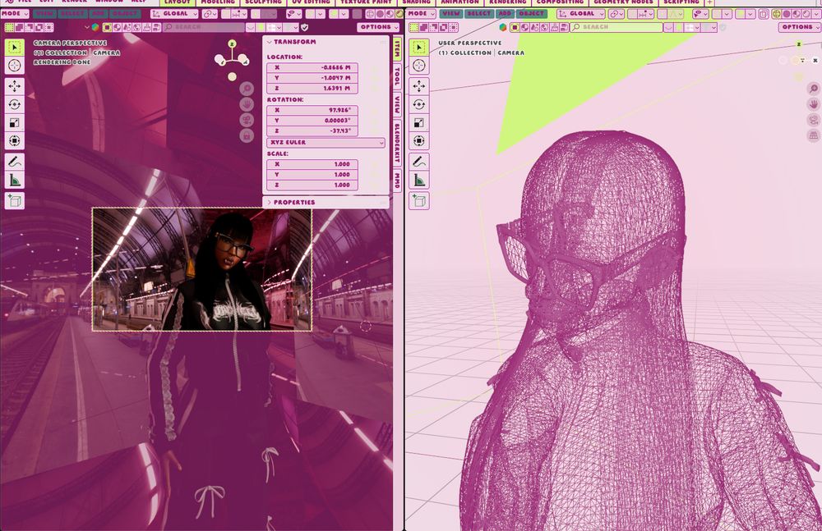
Task: Select the Measure tool in left viewport
Action: [14, 180]
